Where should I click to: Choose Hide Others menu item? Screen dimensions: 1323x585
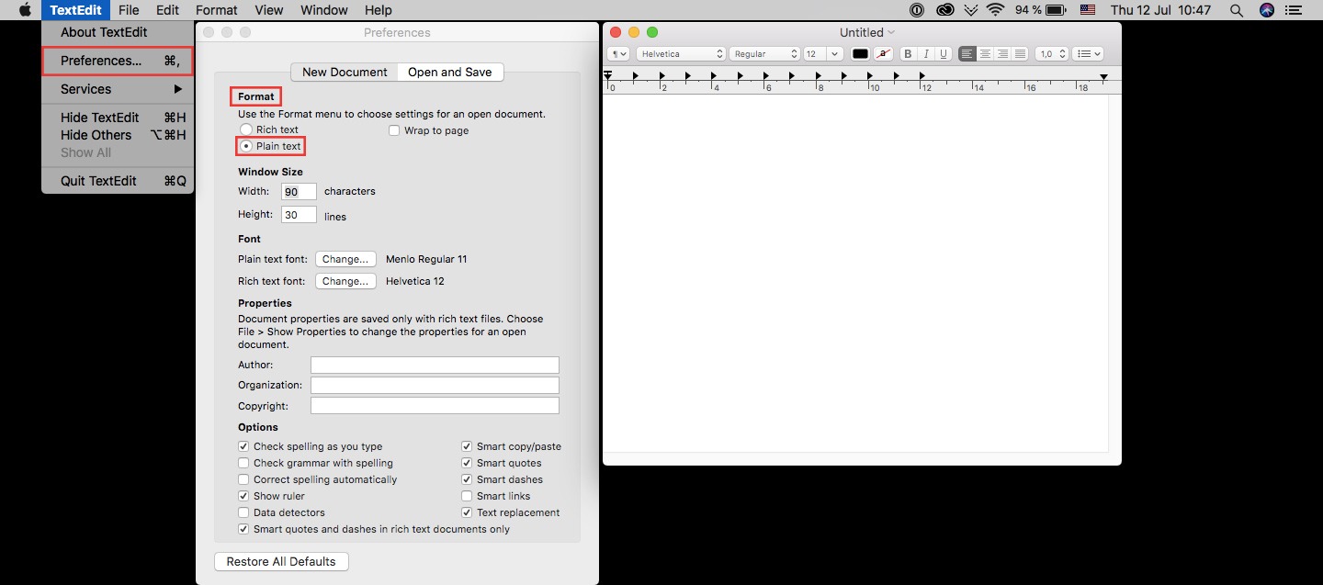(118, 135)
